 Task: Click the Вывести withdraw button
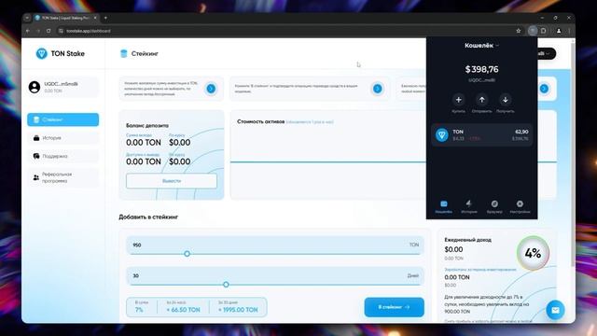pos(172,181)
